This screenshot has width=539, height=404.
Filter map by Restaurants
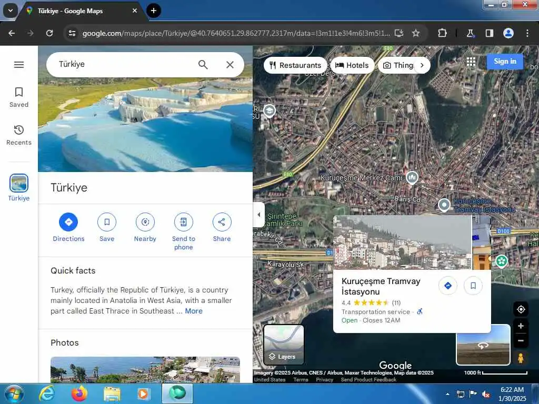295,65
